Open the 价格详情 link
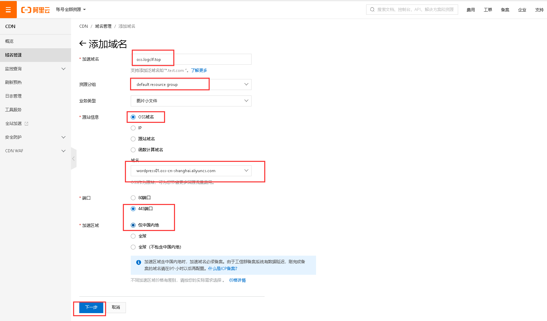The height and width of the screenshot is (321, 547). click(237, 280)
